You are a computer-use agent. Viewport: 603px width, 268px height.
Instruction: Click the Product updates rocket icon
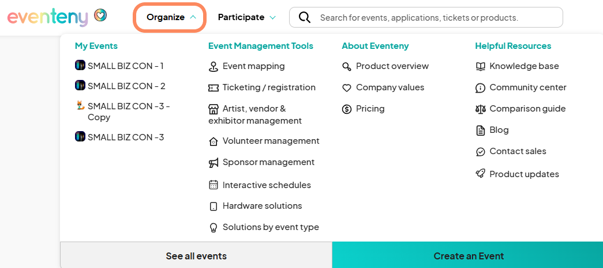coord(480,174)
